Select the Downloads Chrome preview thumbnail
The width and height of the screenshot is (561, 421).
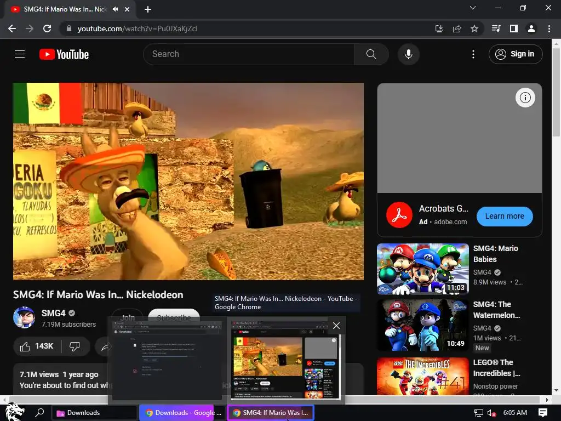click(167, 360)
